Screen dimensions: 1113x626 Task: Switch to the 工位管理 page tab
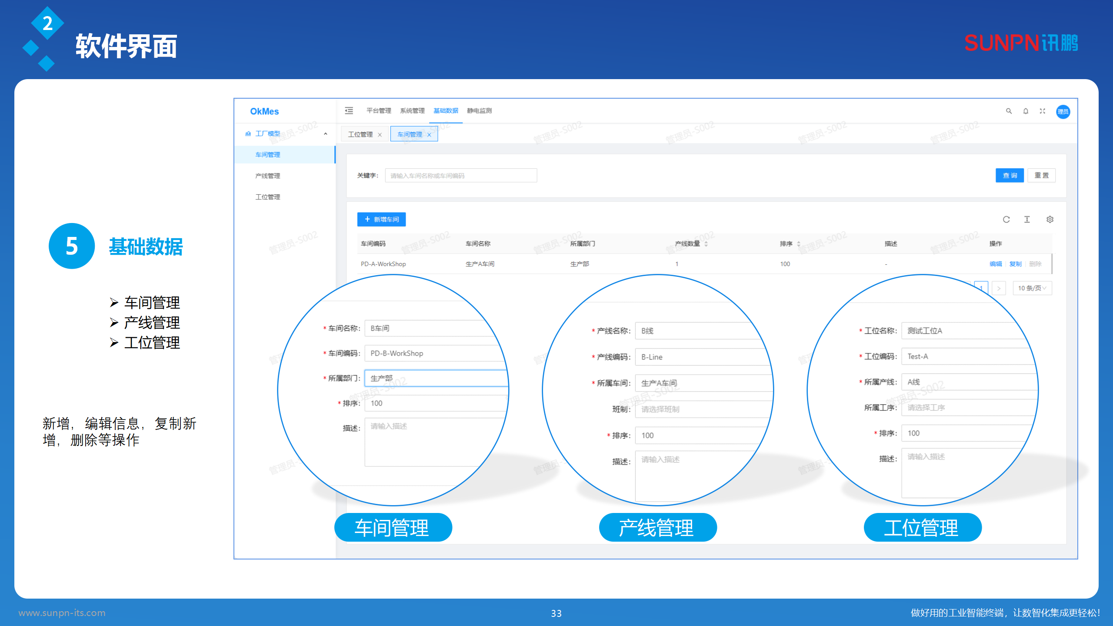pos(360,134)
